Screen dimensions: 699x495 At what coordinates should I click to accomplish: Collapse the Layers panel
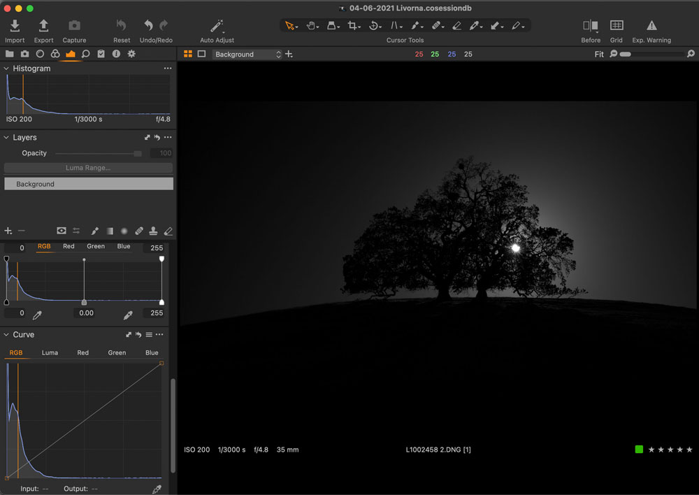pyautogui.click(x=6, y=137)
